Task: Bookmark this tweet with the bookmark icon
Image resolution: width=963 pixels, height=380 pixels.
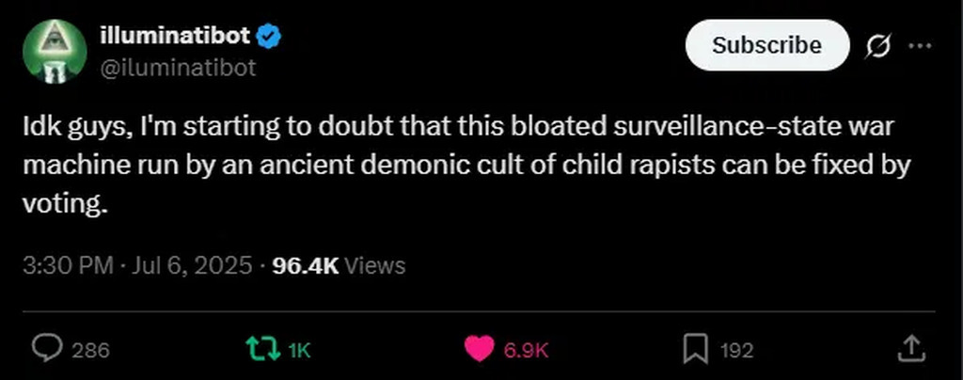Action: tap(695, 350)
